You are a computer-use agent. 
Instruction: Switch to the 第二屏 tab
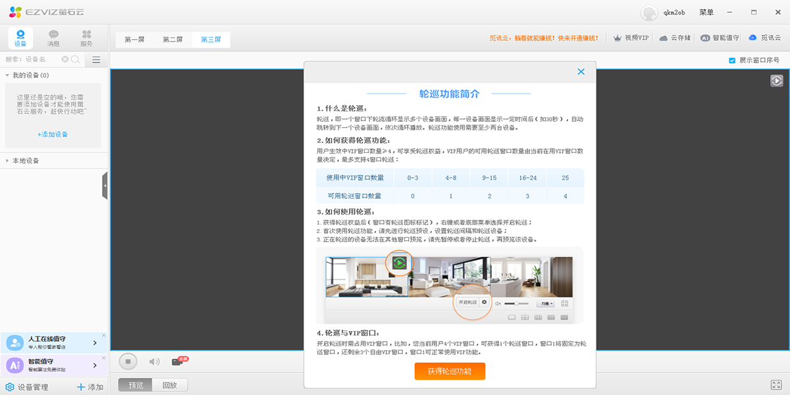172,39
